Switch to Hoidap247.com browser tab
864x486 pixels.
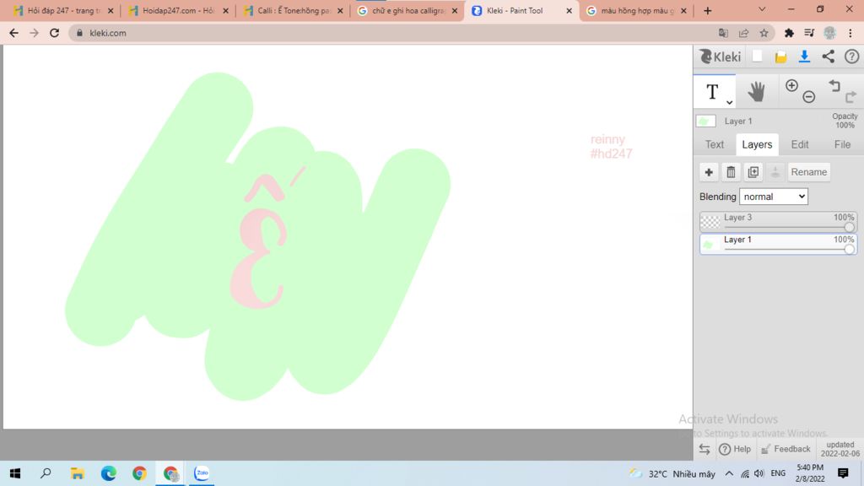(x=179, y=10)
